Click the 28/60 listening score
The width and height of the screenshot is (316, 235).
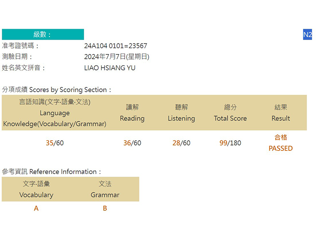coord(182,143)
